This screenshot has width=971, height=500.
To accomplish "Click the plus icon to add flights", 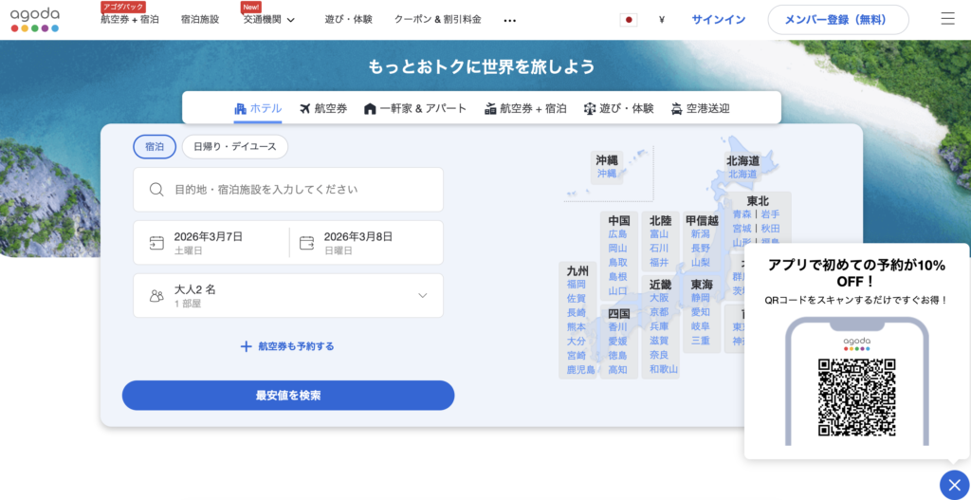I will (x=246, y=346).
